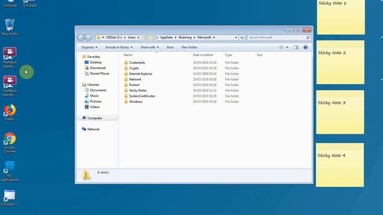Click the 14/07/2009 date of Internet Explorer
Viewport: 383px width, 215px height.
[x=205, y=73]
